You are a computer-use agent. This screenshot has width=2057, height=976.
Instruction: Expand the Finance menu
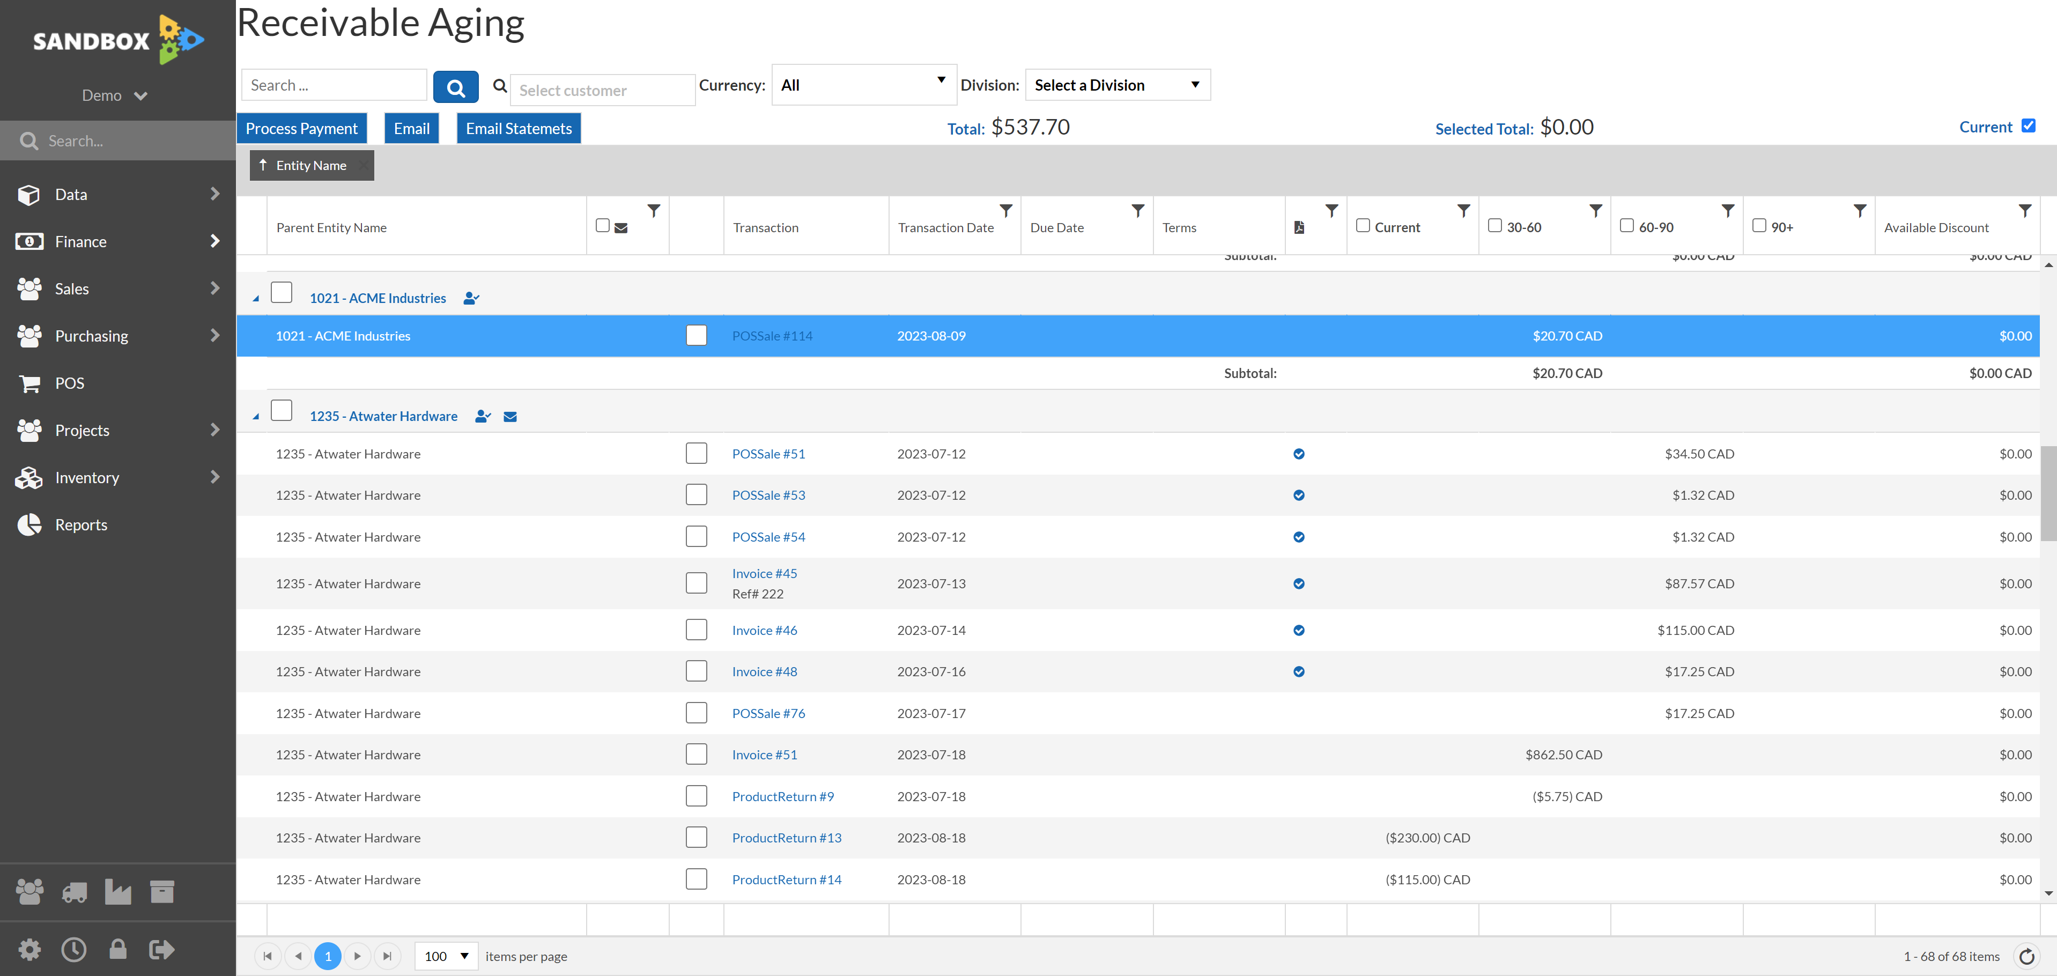118,241
